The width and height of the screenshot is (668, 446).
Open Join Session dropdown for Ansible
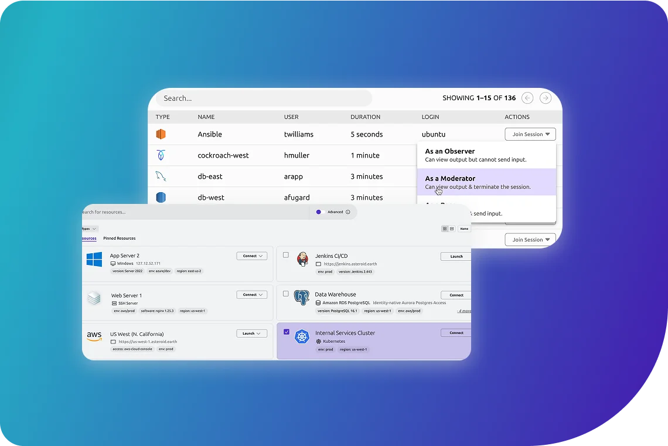point(530,134)
